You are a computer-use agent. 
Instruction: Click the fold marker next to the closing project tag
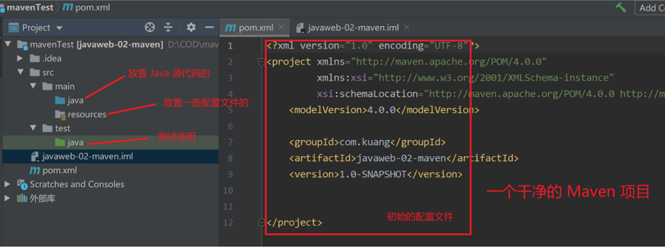[x=261, y=222]
